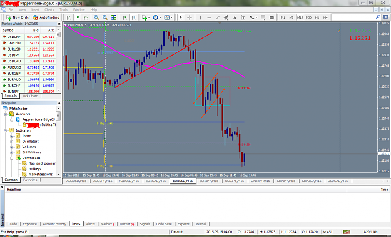
Task: Click the toolbar search input field
Action: (353, 17)
